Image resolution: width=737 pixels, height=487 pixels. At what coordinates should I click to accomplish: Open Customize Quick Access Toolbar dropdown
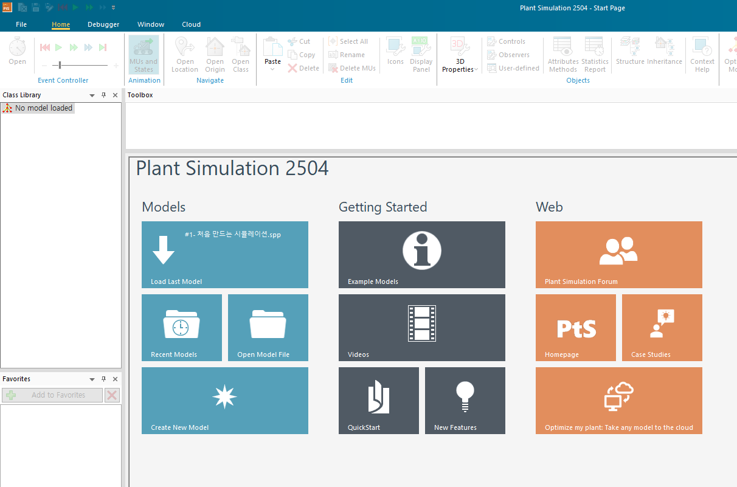[113, 7]
